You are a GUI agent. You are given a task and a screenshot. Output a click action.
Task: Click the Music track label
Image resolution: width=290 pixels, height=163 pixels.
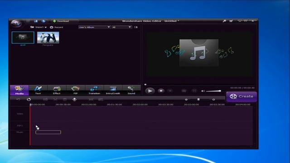[x=20, y=132]
